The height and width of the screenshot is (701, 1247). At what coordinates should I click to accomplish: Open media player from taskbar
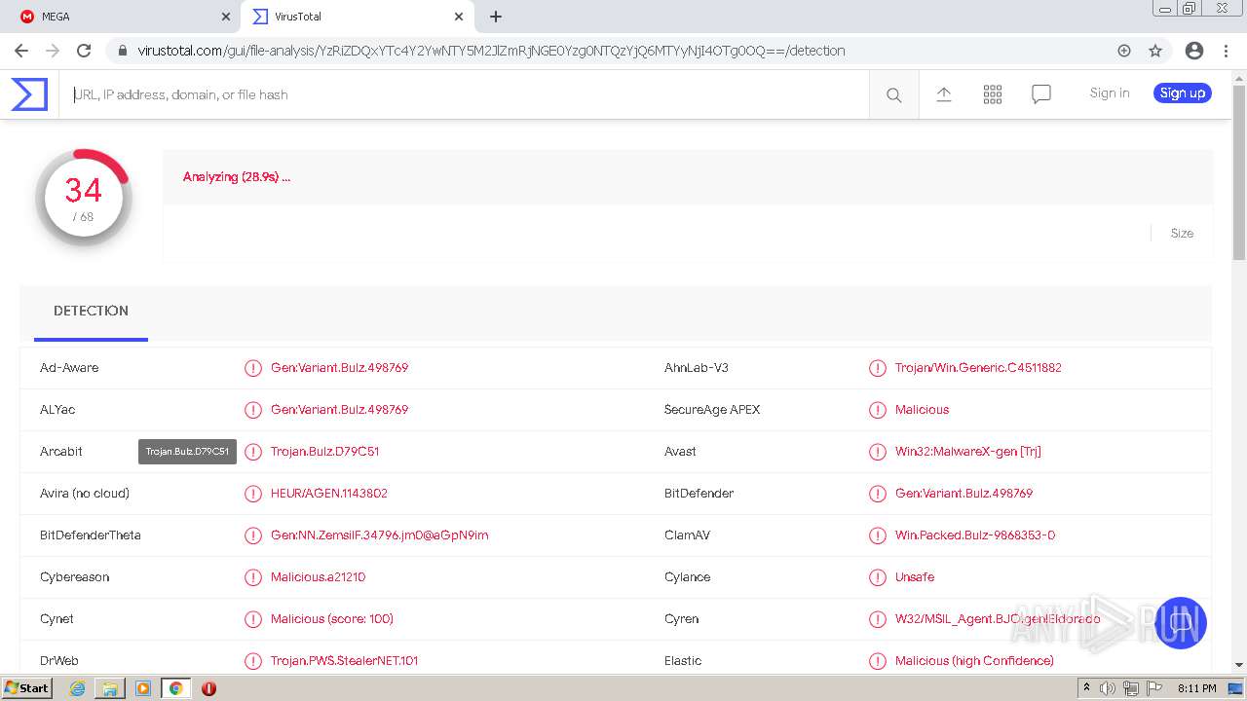click(143, 688)
